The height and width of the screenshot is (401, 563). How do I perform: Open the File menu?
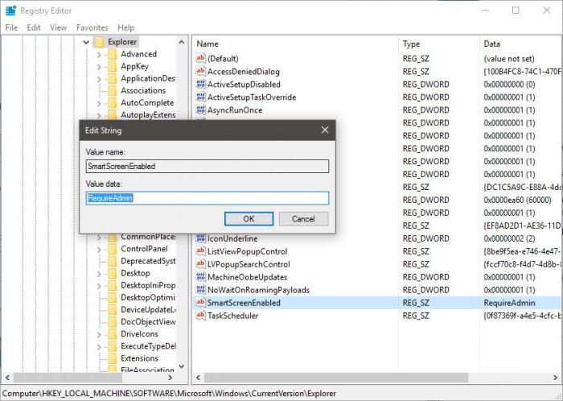(x=11, y=27)
